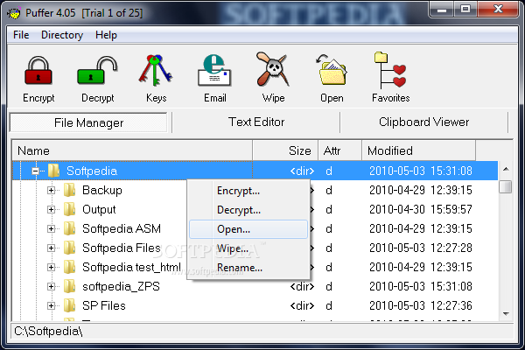Click the scrollbar down arrow
This screenshot has width=525, height=350.
click(x=506, y=314)
